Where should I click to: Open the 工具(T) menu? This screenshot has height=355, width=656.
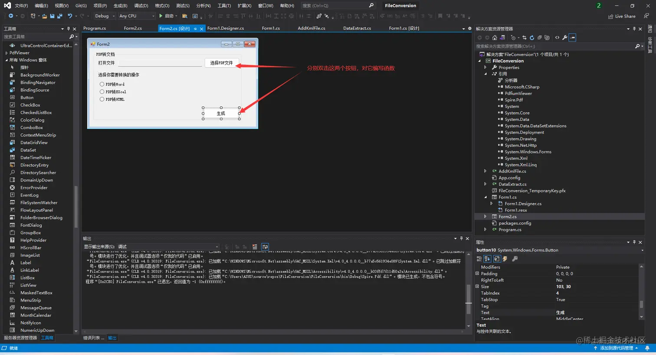224,6
